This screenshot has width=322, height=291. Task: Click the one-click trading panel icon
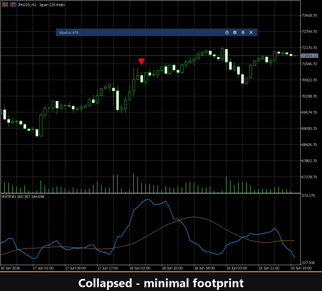[x=13, y=5]
